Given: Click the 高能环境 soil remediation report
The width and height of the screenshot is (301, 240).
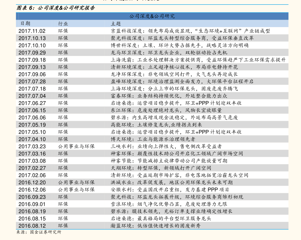Looking at the screenshot, I should [x=156, y=125].
